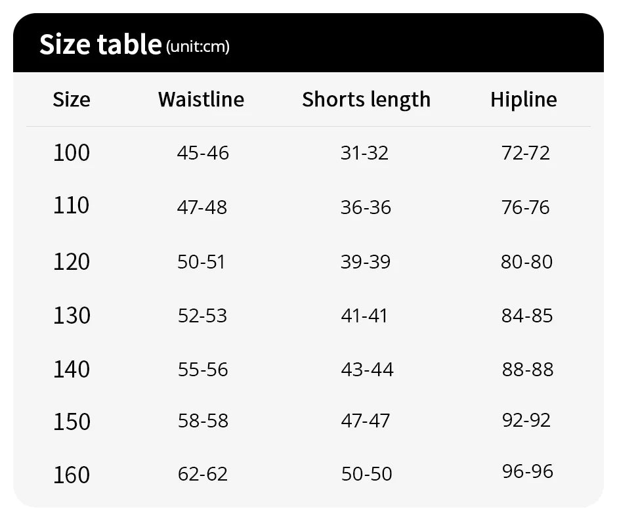Click the 50-51 waistline cell

click(x=201, y=262)
